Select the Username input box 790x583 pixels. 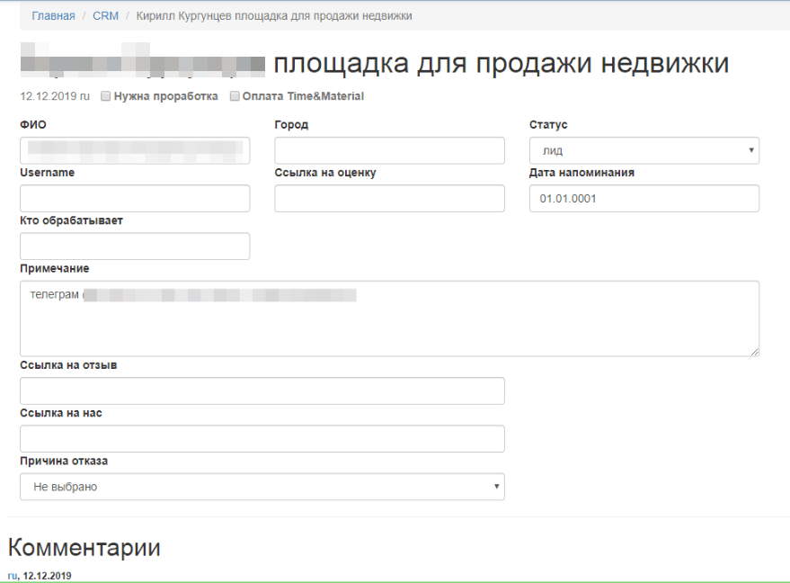(x=135, y=199)
